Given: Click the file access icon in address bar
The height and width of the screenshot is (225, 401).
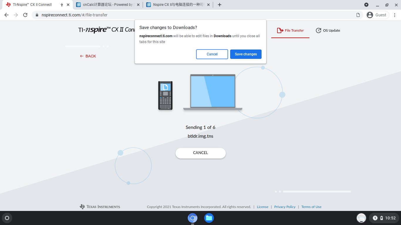Looking at the screenshot, I should pos(358,15).
